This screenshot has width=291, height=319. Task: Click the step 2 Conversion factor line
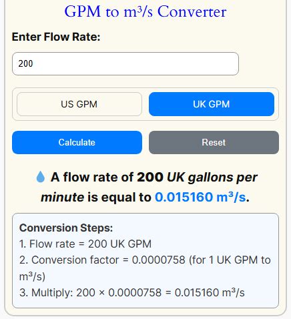coord(145,268)
